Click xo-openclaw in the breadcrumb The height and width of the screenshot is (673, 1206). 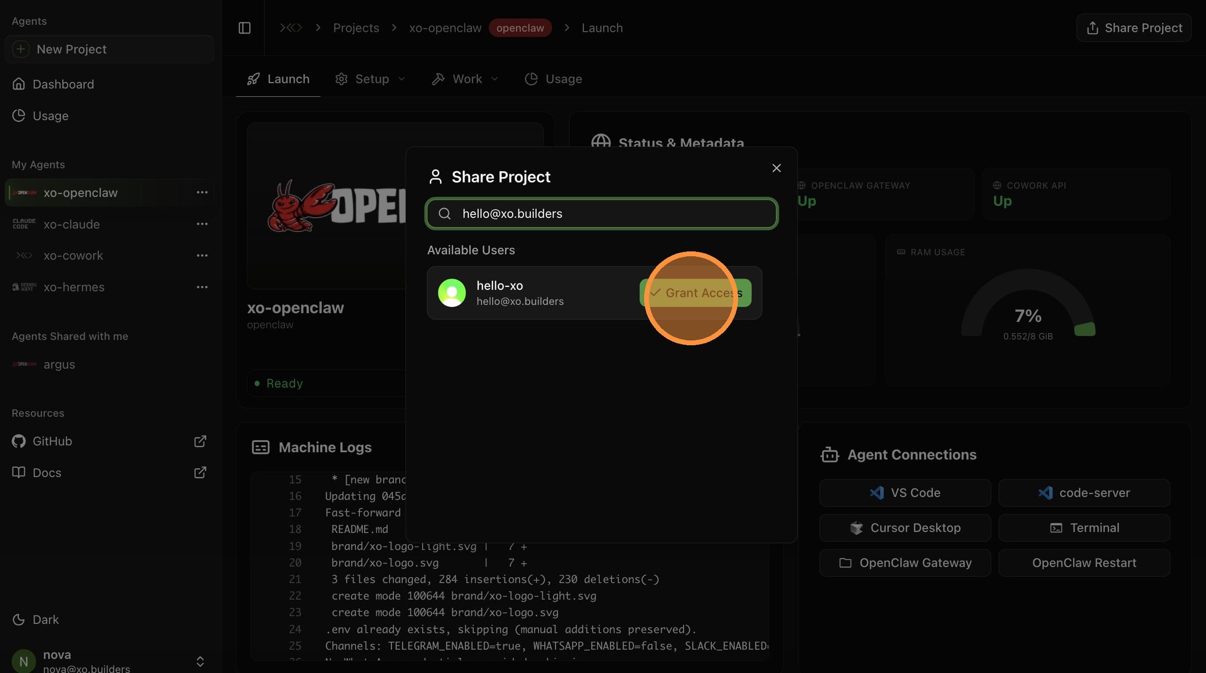coord(445,28)
